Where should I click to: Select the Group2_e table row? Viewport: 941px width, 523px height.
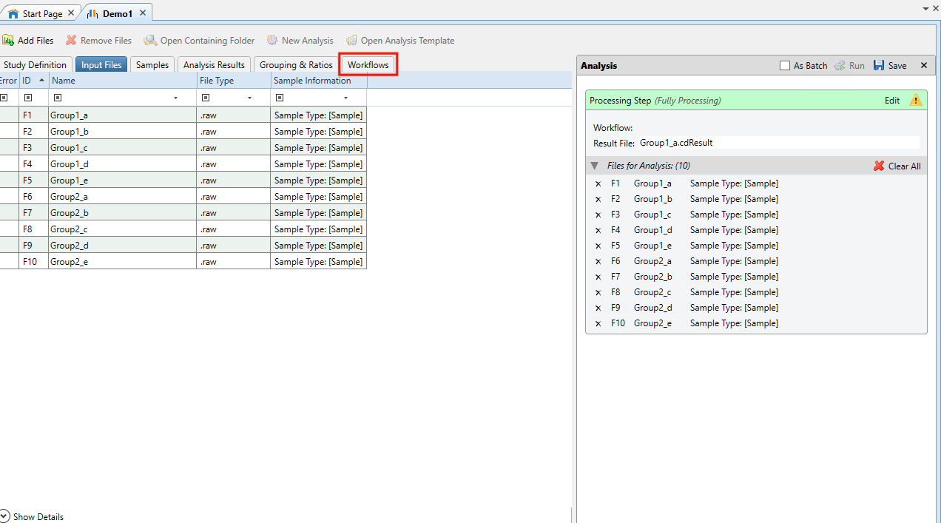click(183, 262)
